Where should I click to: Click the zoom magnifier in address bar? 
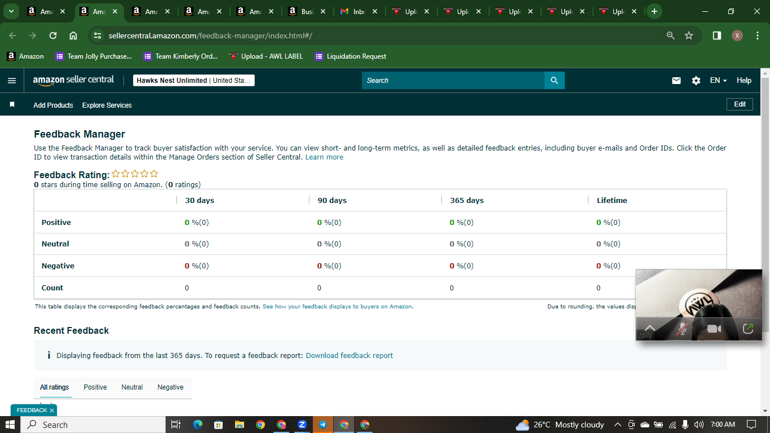[671, 36]
